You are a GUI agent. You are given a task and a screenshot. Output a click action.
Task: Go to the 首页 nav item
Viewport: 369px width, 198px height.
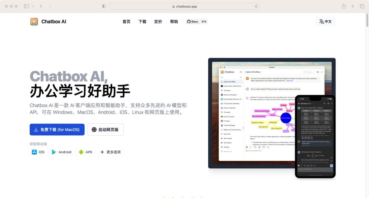click(x=126, y=21)
